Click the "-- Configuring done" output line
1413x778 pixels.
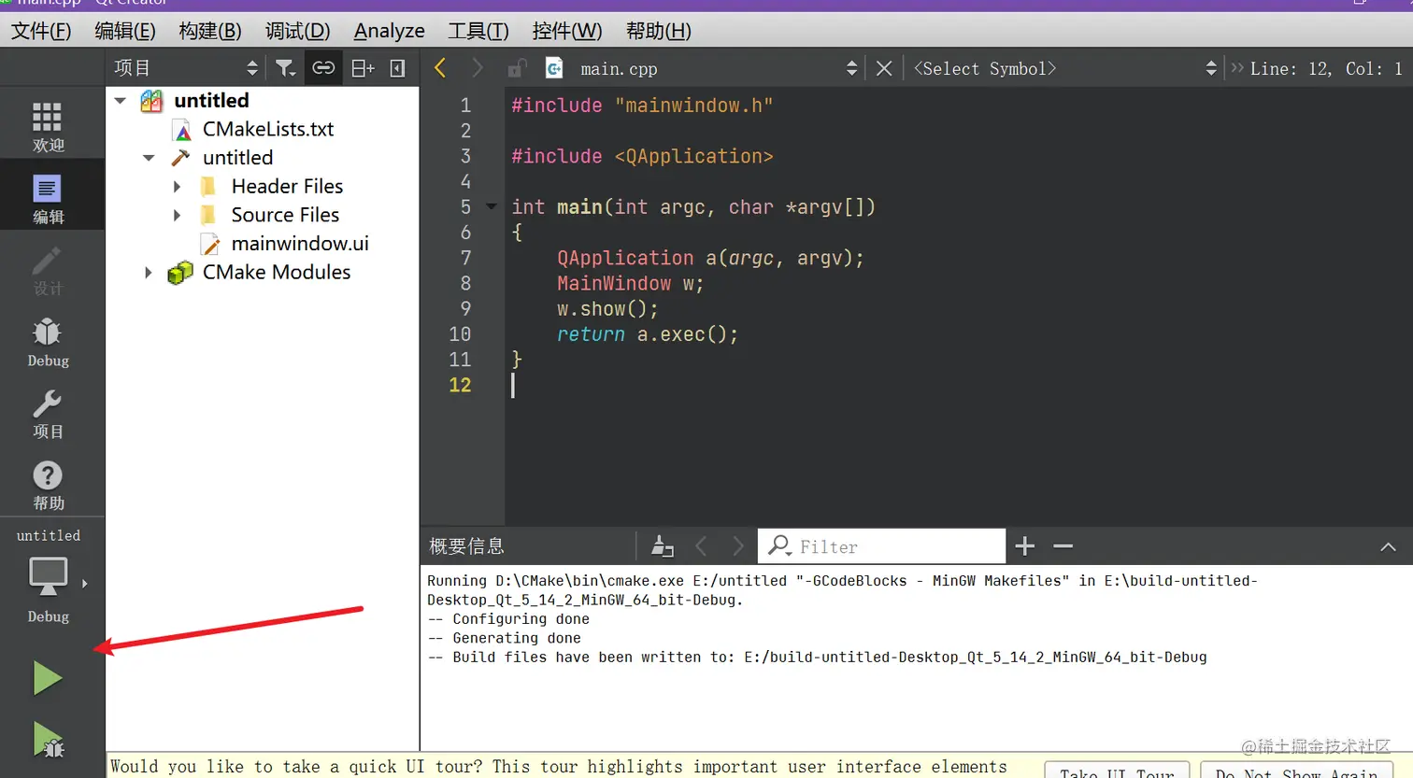click(508, 619)
